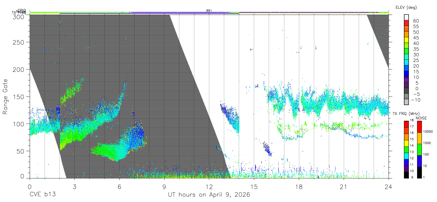Click the 'CVE b13' radar beam label
The height and width of the screenshot is (202, 437).
42,195
